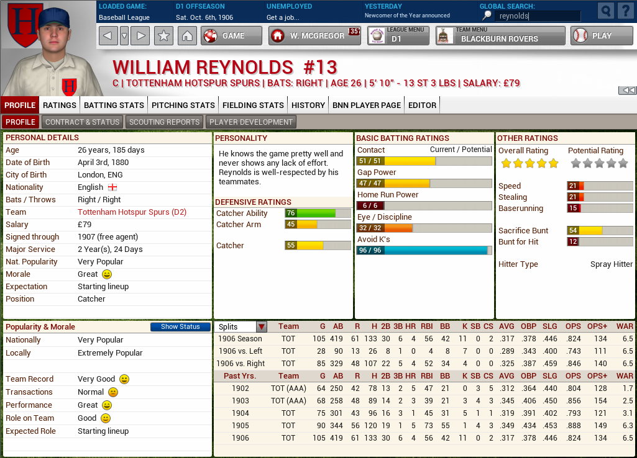Click the Great morale smiley icon
637x458 pixels.
(x=106, y=274)
